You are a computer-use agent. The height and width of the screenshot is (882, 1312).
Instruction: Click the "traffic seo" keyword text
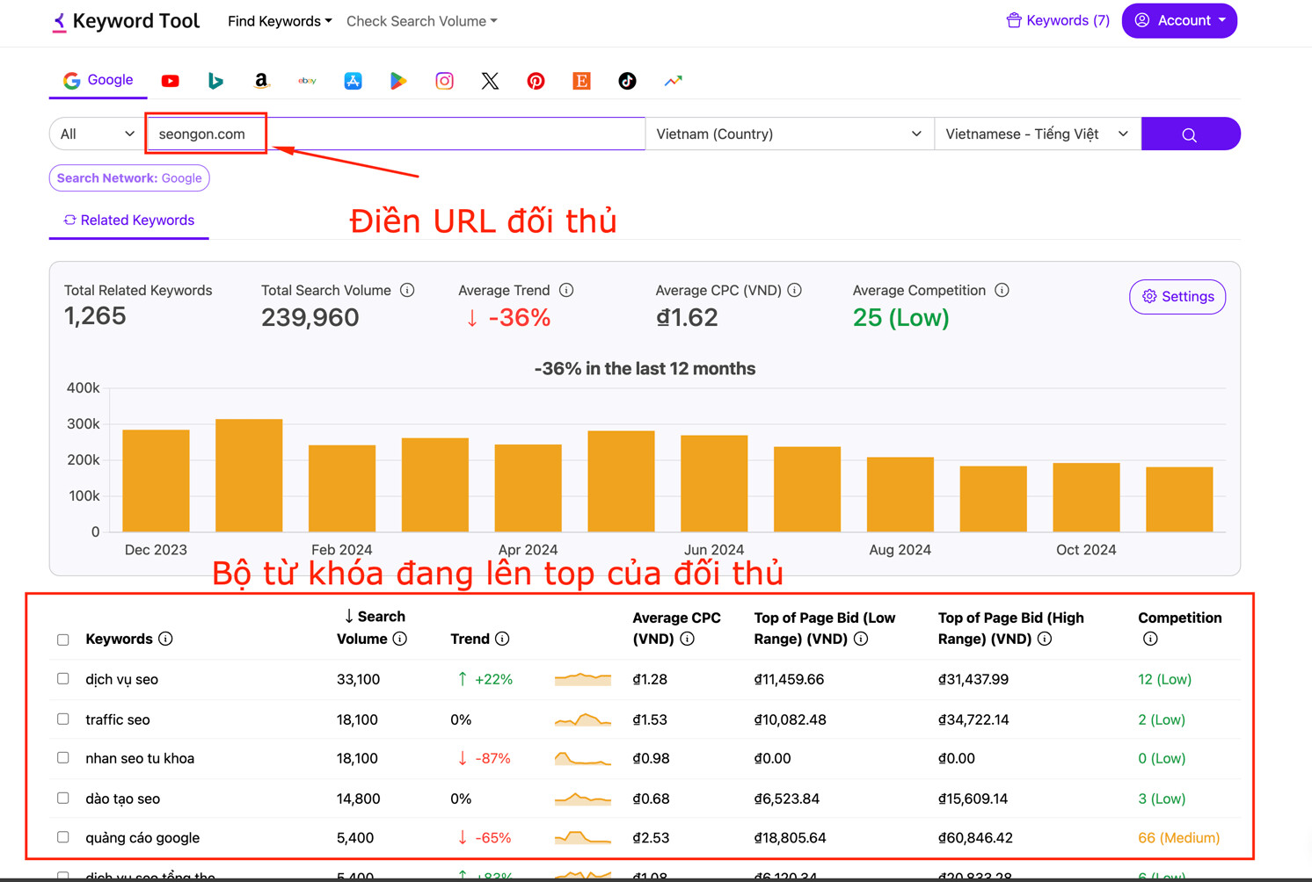click(x=118, y=719)
